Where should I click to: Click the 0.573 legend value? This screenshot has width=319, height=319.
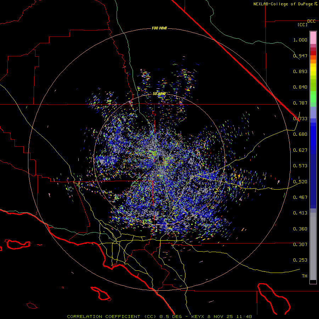click(x=300, y=166)
